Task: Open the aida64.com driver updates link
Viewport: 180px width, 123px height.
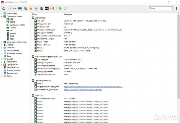Action: click(x=83, y=90)
